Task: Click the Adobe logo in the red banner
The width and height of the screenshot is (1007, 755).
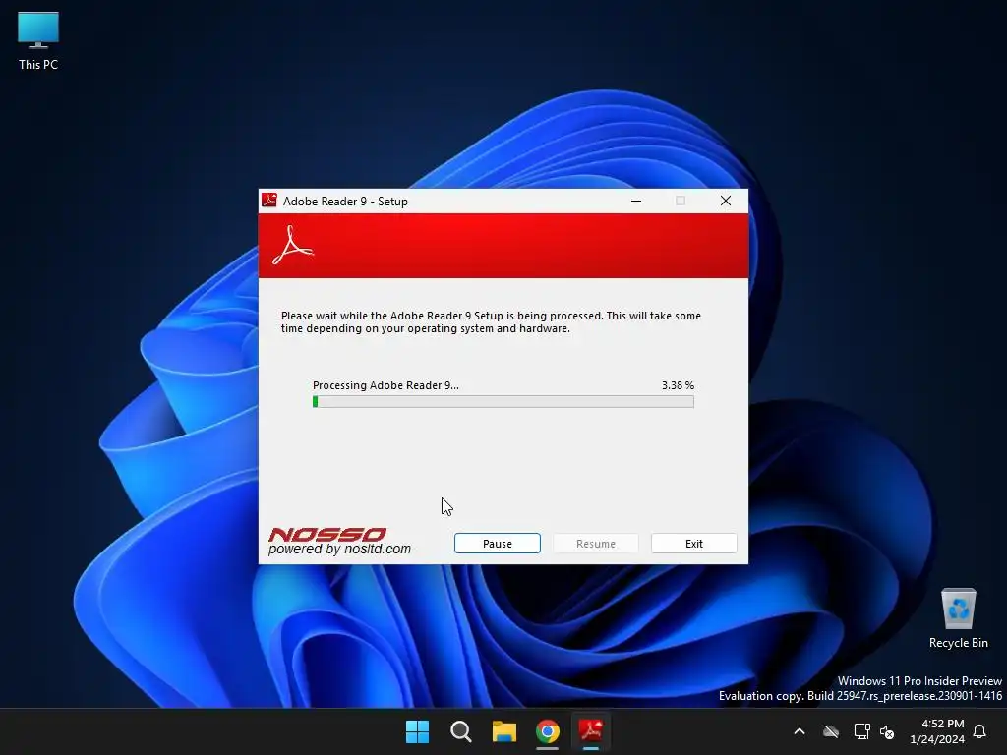Action: [293, 245]
